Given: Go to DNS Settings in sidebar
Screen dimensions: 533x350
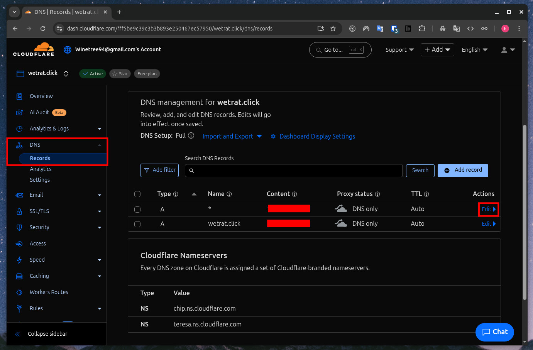Looking at the screenshot, I should [40, 180].
